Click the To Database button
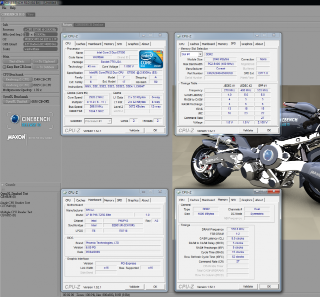This screenshot has height=297, width=320. coord(45,67)
